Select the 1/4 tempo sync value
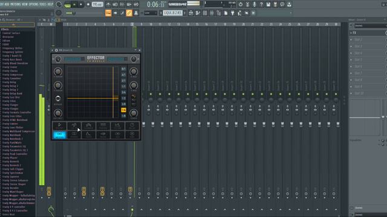 click(x=123, y=110)
